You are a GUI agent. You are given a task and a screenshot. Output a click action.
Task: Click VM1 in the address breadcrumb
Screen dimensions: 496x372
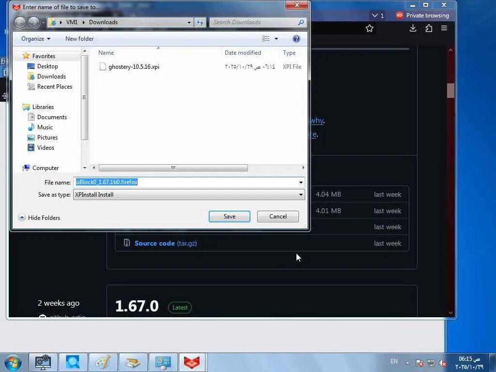click(x=72, y=22)
